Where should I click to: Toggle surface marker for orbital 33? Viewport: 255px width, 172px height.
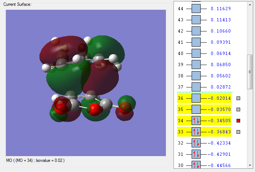tap(238, 132)
